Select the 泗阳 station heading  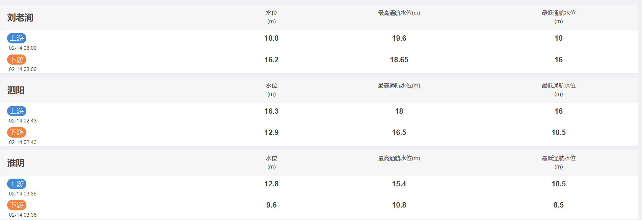(x=16, y=90)
